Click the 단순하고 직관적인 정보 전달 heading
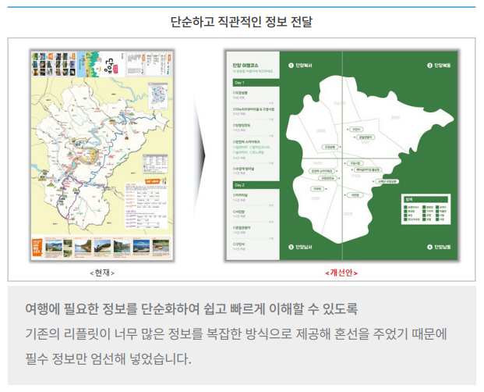Screen dimensions: 484x392 coord(242,21)
